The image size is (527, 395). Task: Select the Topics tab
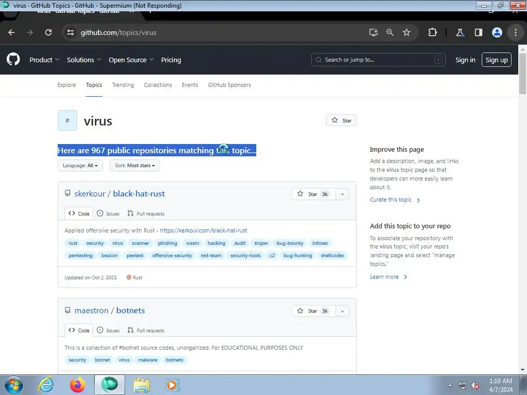[94, 85]
